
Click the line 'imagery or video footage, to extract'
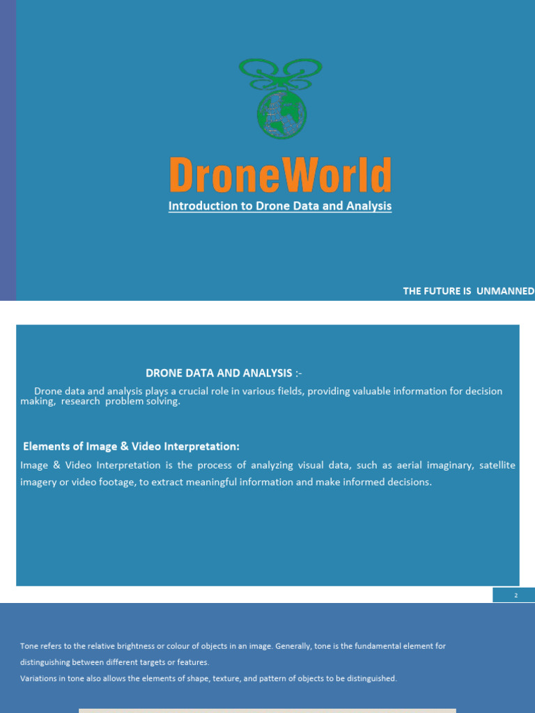tap(226, 482)
